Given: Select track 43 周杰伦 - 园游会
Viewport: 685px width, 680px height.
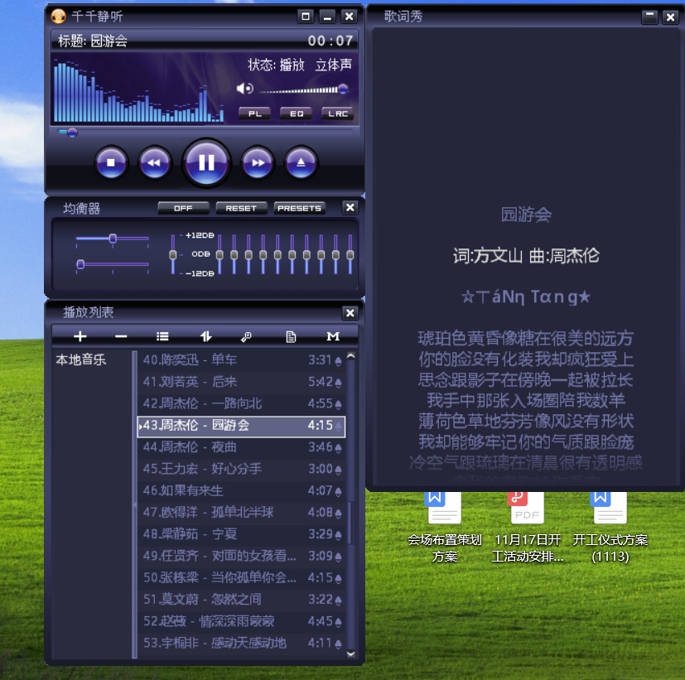Looking at the screenshot, I should coord(241,427).
